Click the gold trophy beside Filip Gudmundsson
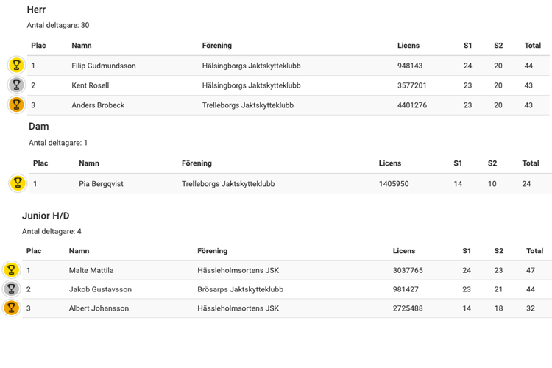 [x=16, y=66]
